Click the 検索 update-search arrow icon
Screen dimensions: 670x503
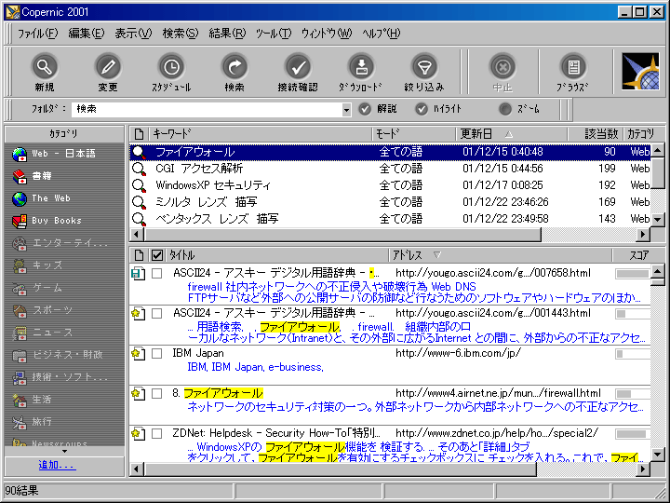(234, 67)
